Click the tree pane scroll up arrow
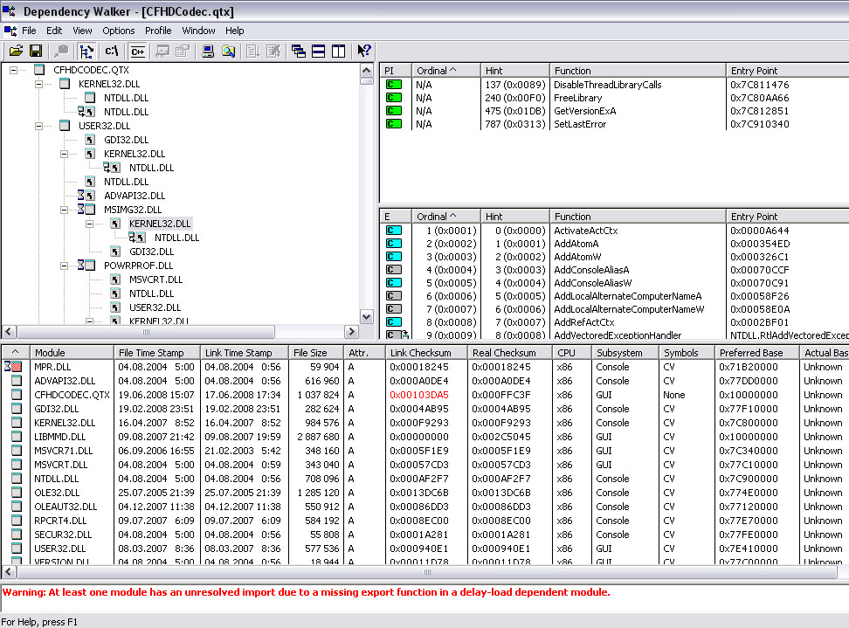This screenshot has height=628, width=849. pyautogui.click(x=367, y=71)
